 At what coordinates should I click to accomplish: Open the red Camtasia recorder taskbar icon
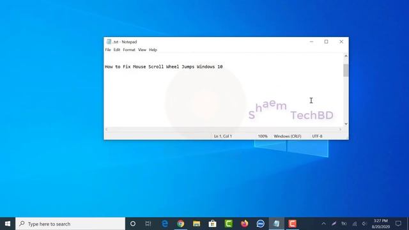pos(293,224)
